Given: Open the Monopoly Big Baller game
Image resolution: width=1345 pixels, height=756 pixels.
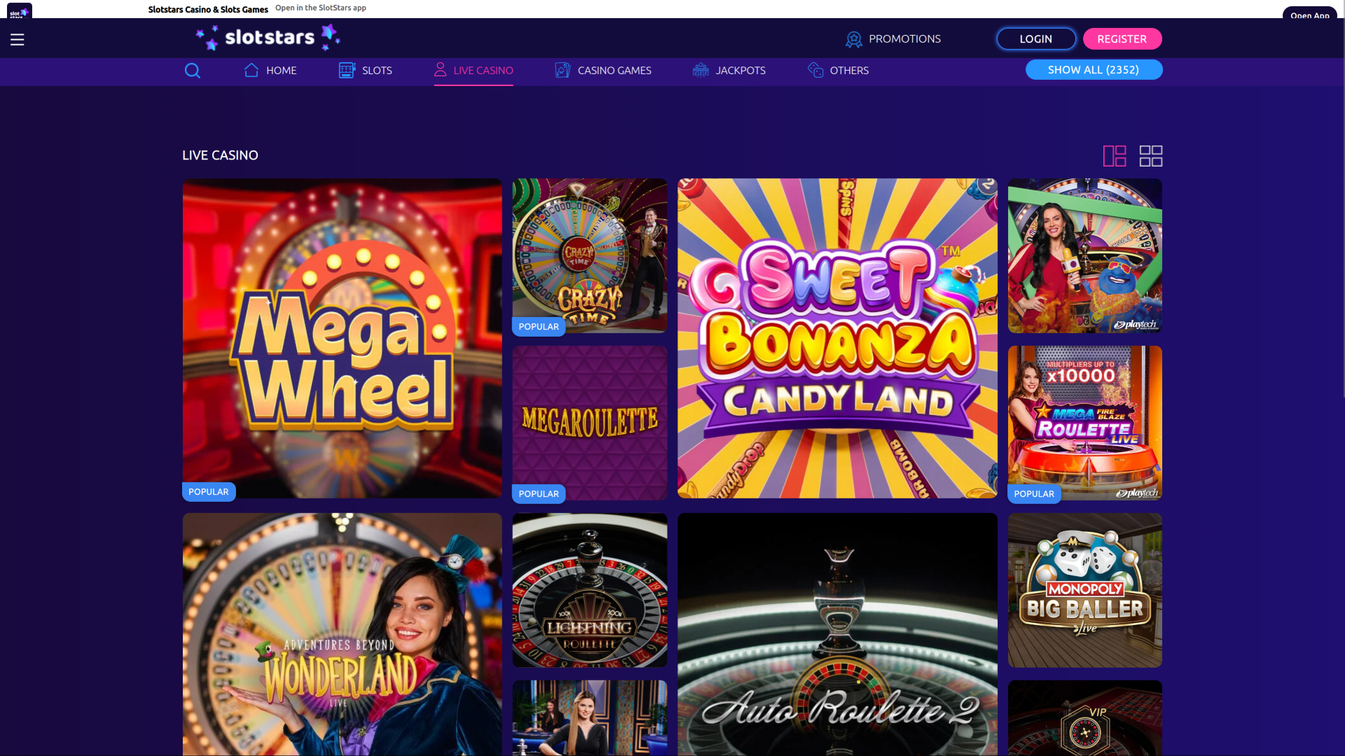Looking at the screenshot, I should pyautogui.click(x=1084, y=589).
